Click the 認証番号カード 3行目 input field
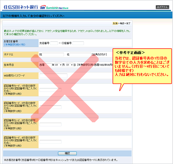Image resolution: width=174 pixels, height=164 pixels. coord(50,125)
